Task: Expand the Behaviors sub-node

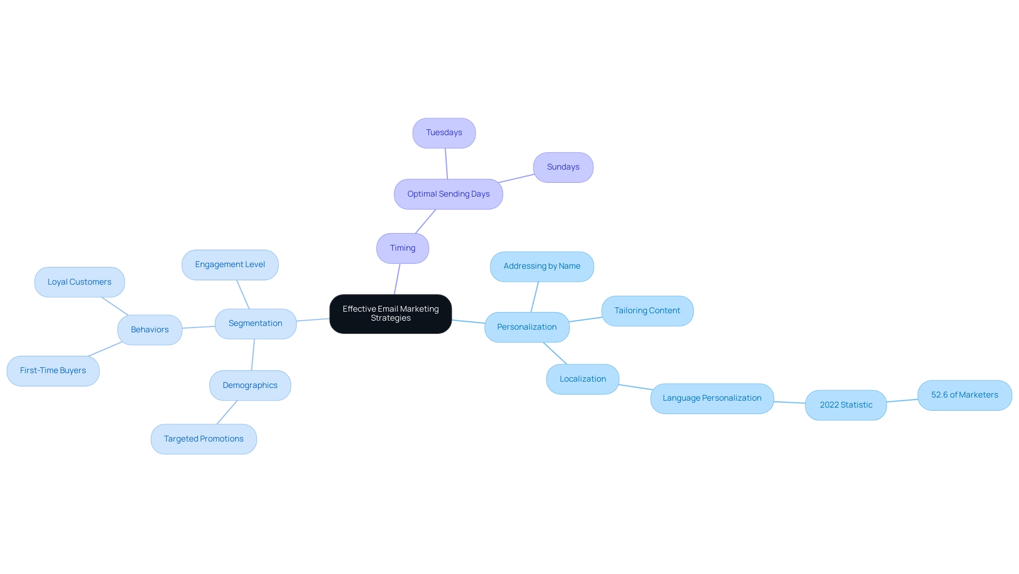Action: (150, 329)
